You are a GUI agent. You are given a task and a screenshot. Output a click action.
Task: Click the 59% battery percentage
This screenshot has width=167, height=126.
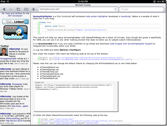point(159,1)
